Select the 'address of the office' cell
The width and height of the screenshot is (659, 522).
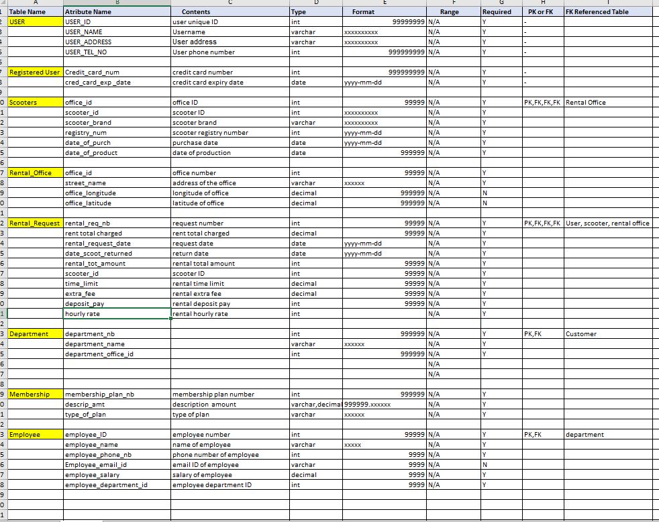[x=230, y=182]
